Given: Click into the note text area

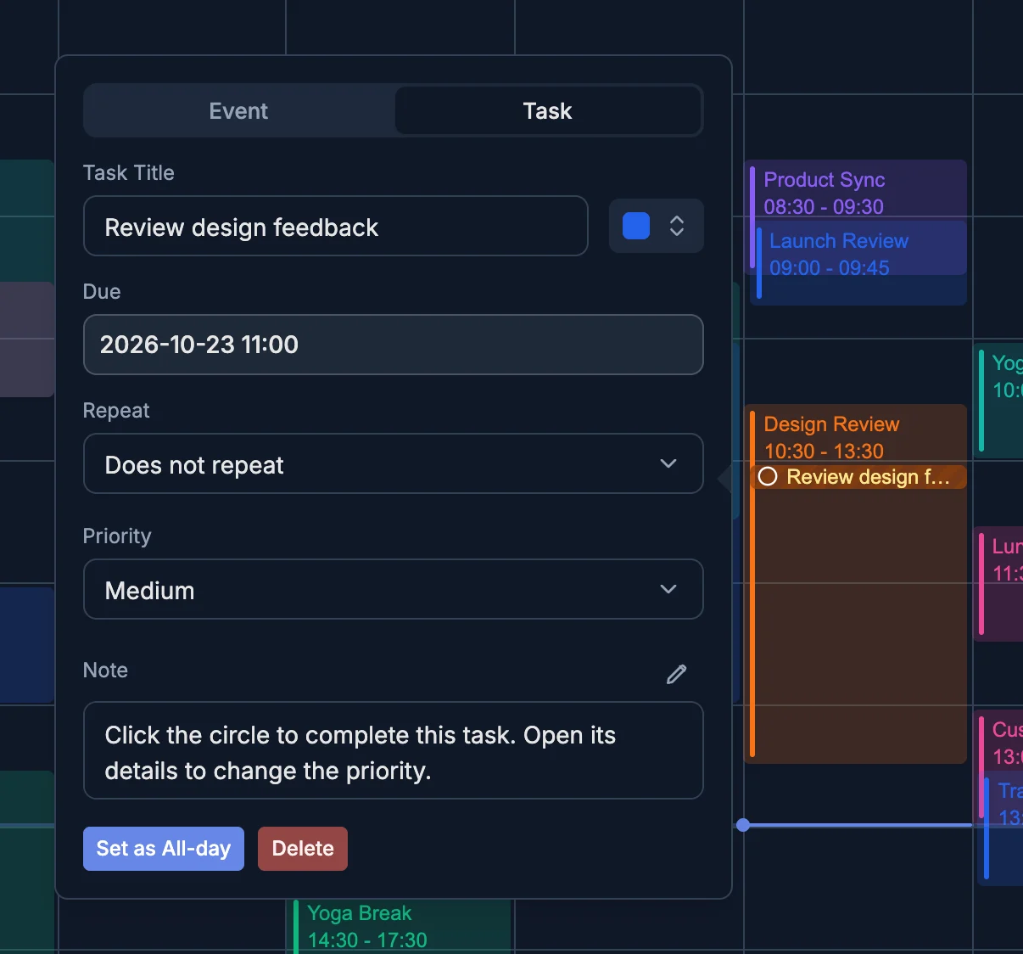Looking at the screenshot, I should click(x=394, y=751).
